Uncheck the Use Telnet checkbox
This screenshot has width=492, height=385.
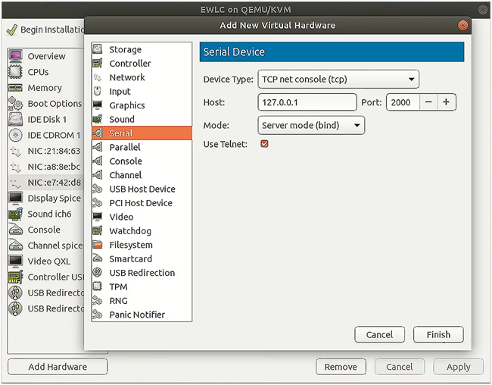pyautogui.click(x=264, y=144)
